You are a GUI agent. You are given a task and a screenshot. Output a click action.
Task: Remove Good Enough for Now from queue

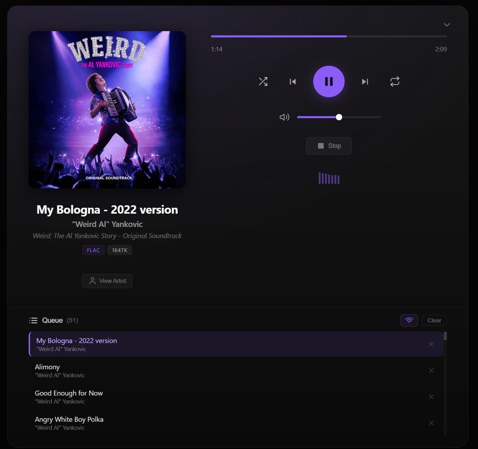[431, 397]
